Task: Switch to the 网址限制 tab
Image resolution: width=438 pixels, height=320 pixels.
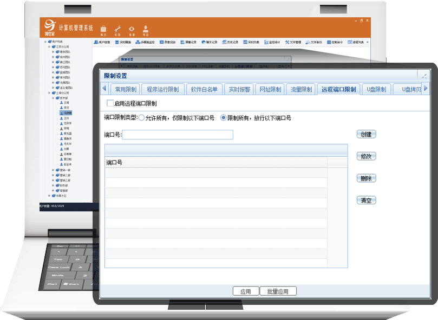Action: pos(270,90)
